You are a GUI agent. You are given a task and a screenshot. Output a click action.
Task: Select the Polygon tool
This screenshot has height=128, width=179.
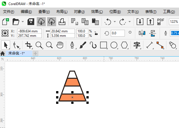[x=124, y=45]
